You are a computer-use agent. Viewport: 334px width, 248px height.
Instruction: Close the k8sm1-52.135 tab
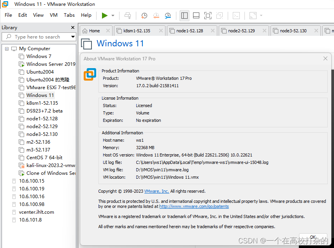[x=161, y=31]
